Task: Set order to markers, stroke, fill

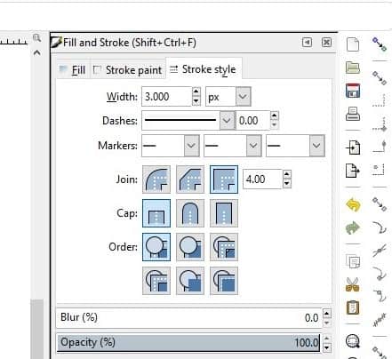Action: click(x=224, y=281)
